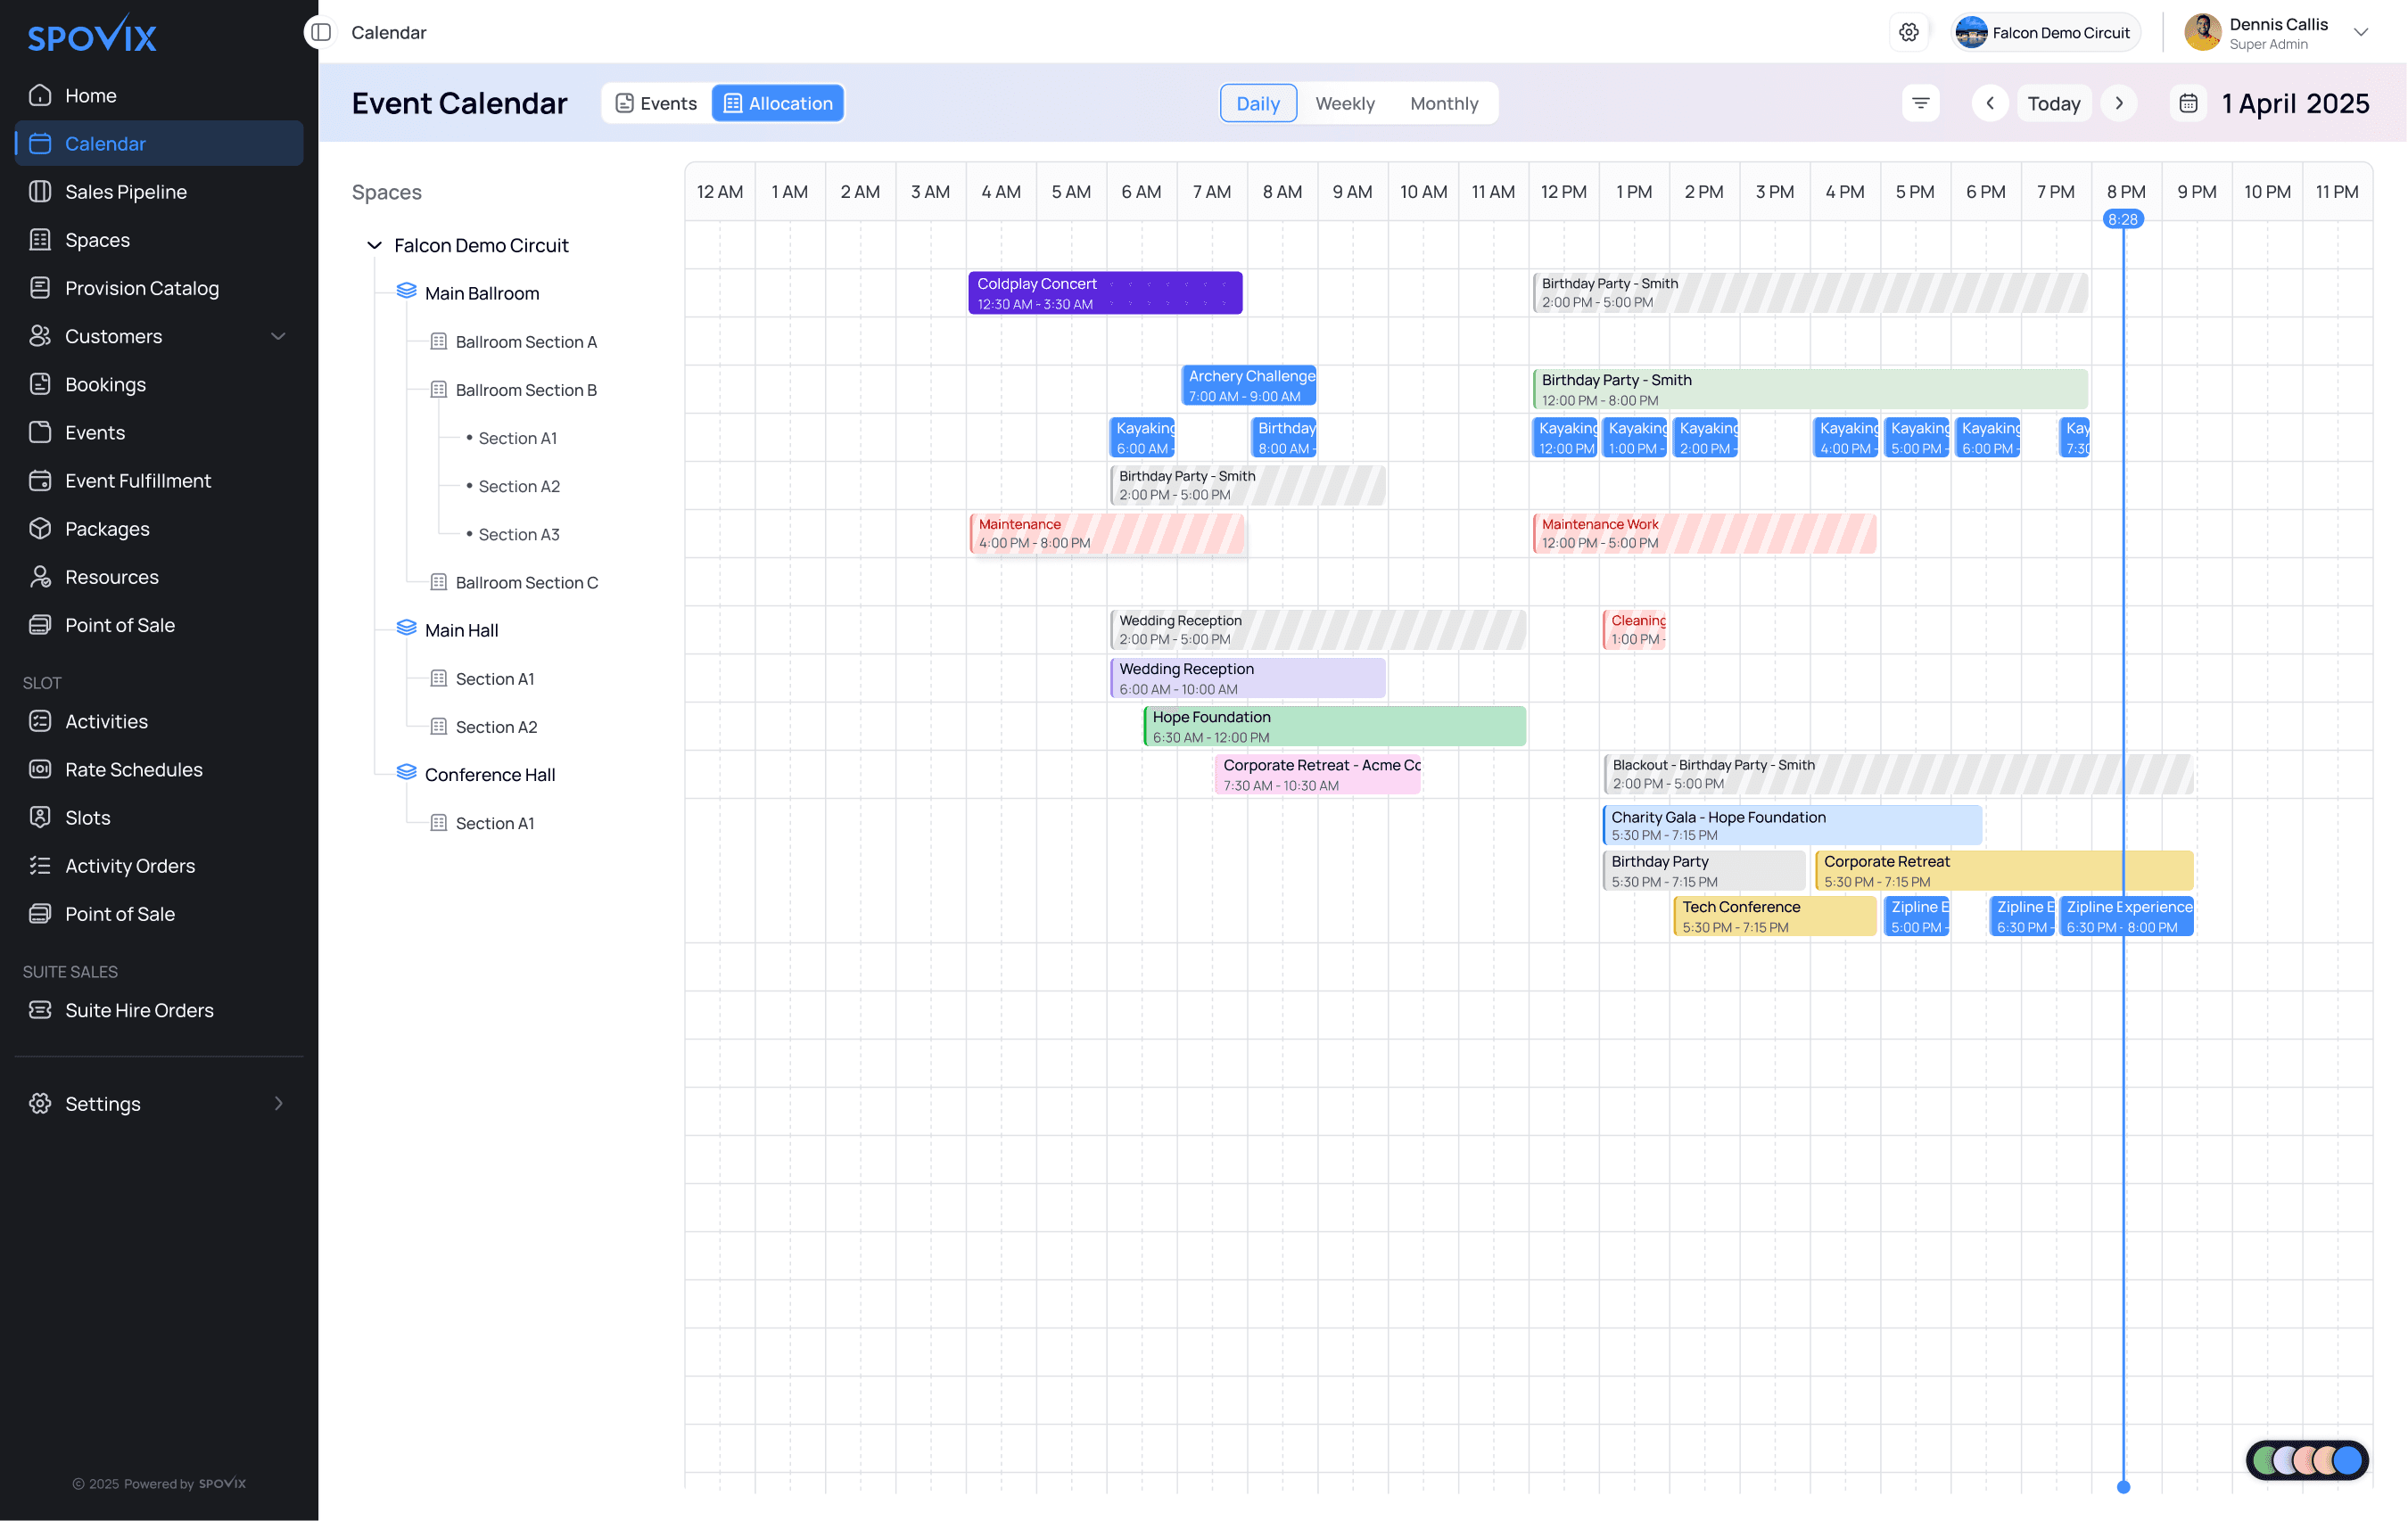Screen dimensions: 2408x1521
Task: Select the green color dot in the bottom-right pill
Action: tap(2265, 1461)
